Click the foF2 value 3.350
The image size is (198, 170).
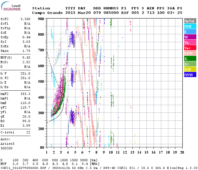[25, 19]
